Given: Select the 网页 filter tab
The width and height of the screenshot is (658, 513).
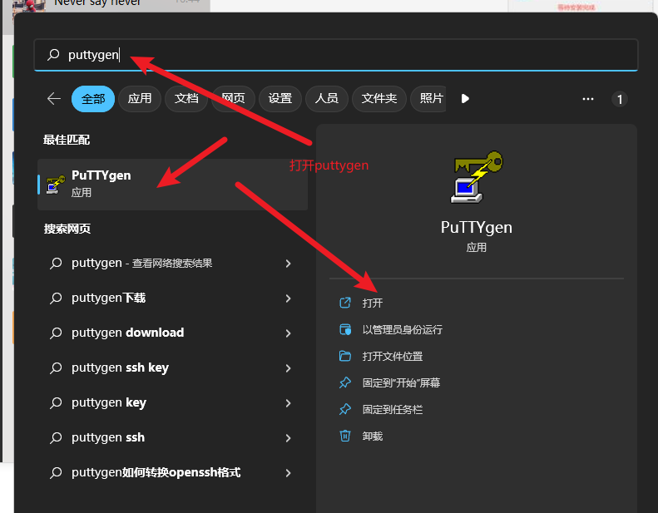Looking at the screenshot, I should coord(233,99).
